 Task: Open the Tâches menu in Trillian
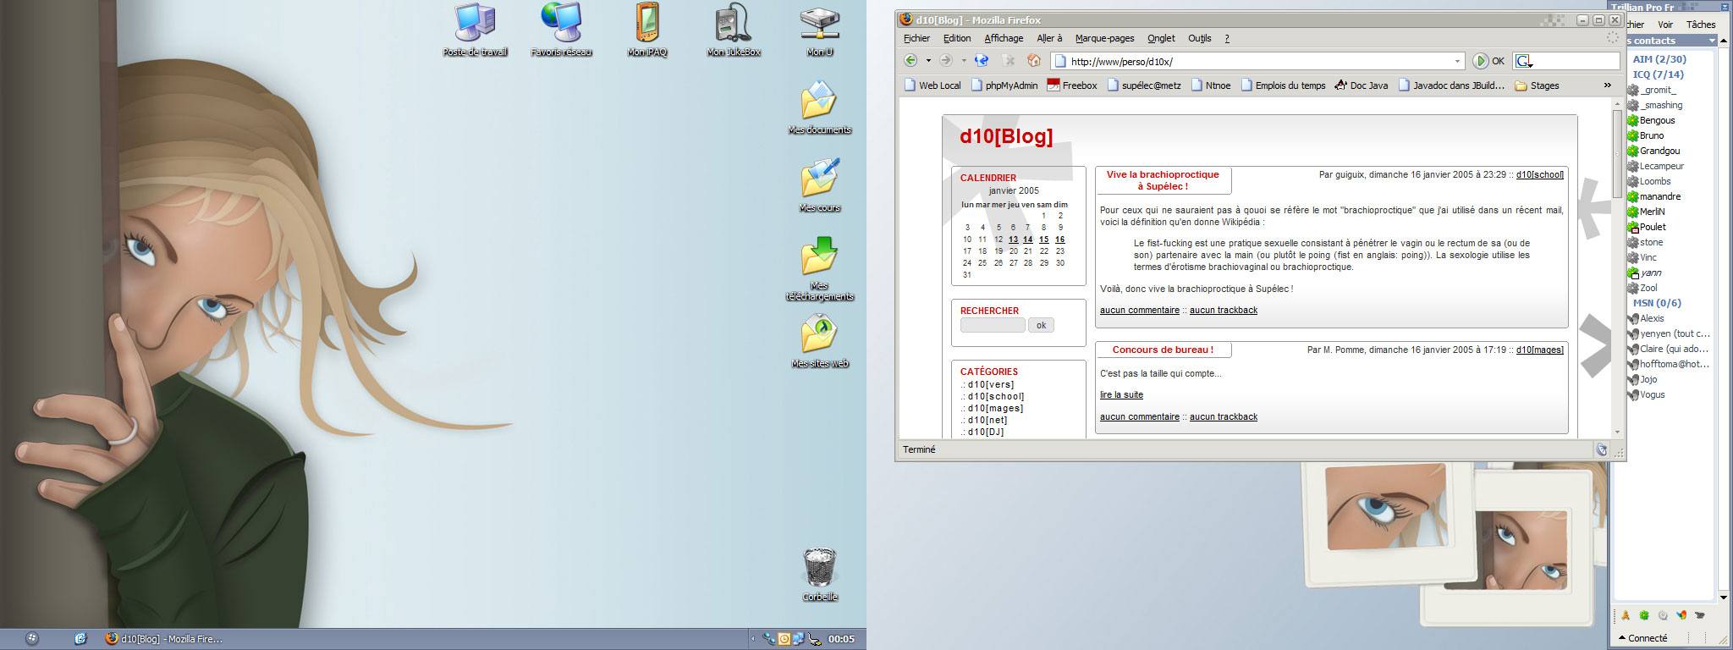1701,25
